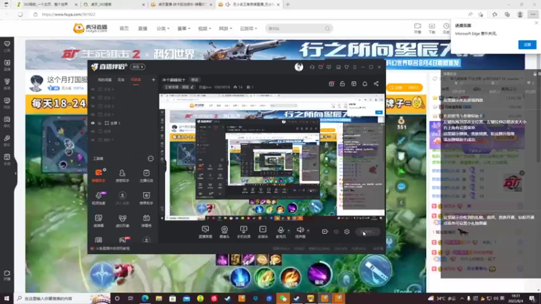This screenshot has height=304, width=541.
Task: Click the headset support icon in title bar
Action: [x=312, y=67]
